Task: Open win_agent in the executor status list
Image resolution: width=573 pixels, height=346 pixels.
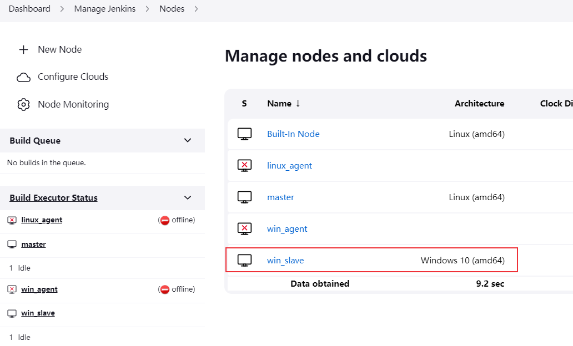Action: 39,289
